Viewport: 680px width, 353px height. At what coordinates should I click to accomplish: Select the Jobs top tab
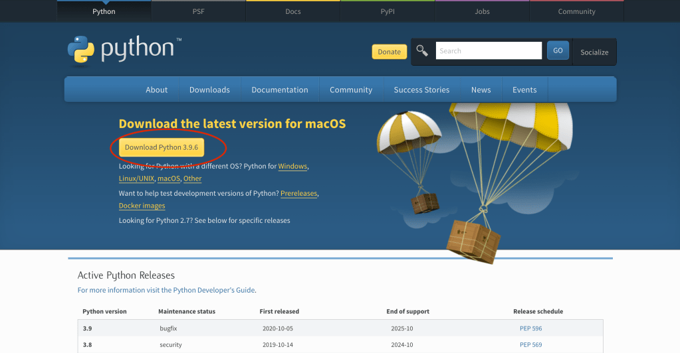[482, 11]
